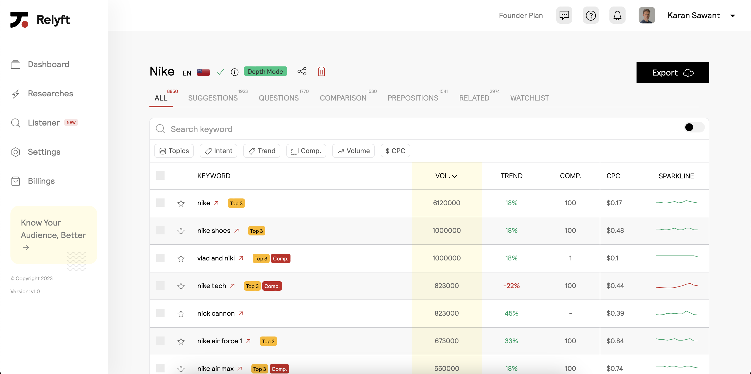The height and width of the screenshot is (374, 751).
Task: Star the nike air max keyword
Action: (x=181, y=369)
